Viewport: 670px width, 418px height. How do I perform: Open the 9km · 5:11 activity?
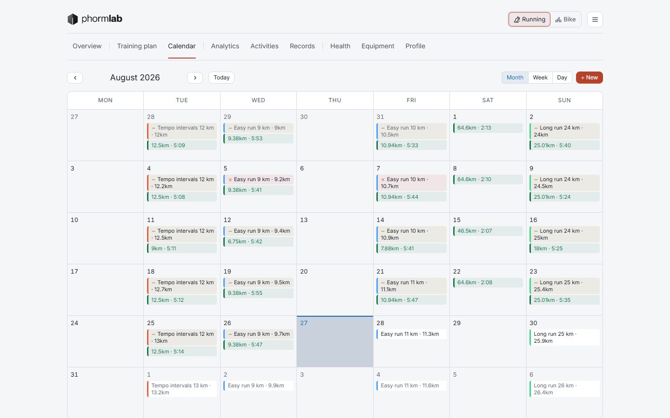(182, 248)
